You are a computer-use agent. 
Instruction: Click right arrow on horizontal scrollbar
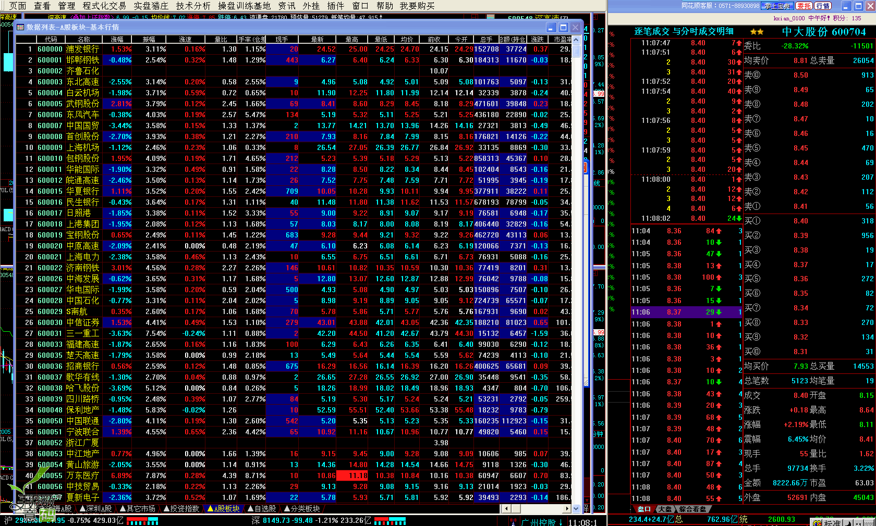coord(567,508)
